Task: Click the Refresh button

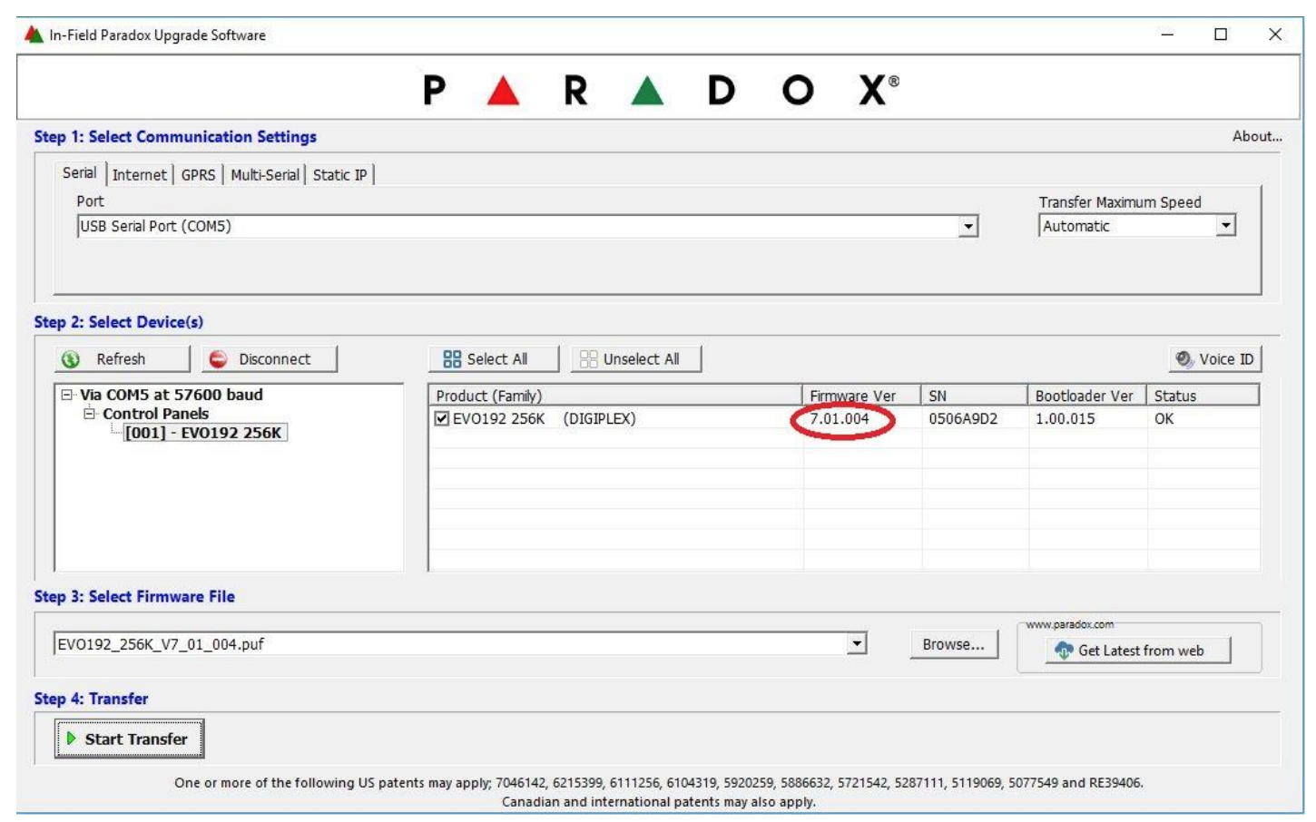Action: pyautogui.click(x=123, y=359)
